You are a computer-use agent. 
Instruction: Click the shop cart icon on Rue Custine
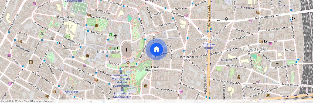186,16
